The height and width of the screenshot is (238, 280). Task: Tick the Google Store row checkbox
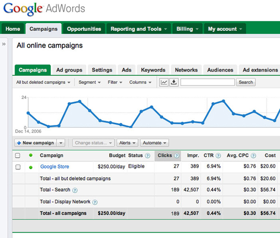[18, 167]
